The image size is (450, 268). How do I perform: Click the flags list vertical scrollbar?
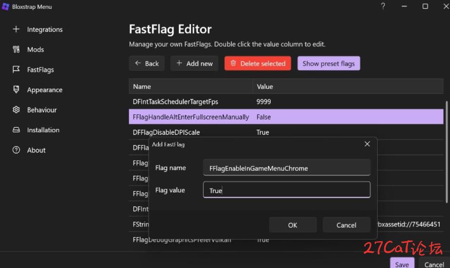(447, 152)
